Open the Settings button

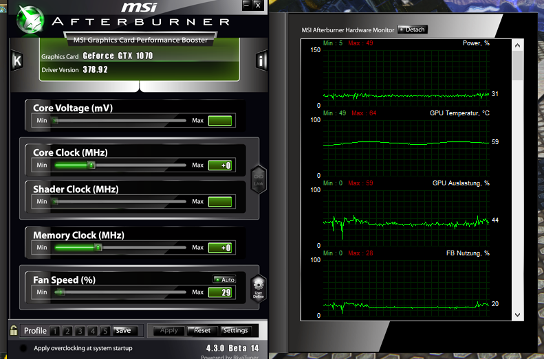pos(235,331)
